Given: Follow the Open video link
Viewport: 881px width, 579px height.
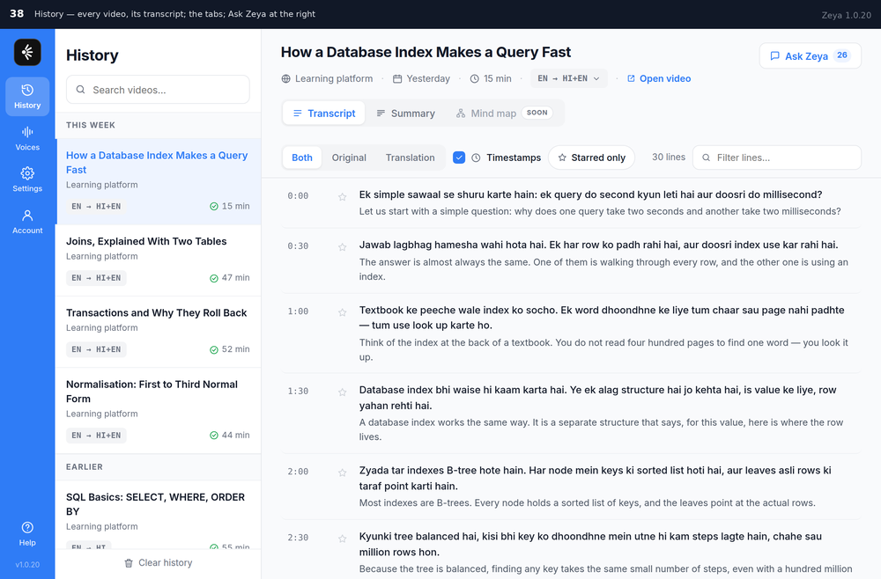Looking at the screenshot, I should [659, 78].
